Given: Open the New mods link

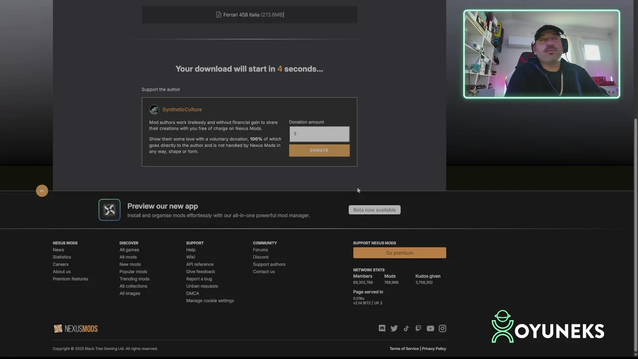Looking at the screenshot, I should pyautogui.click(x=130, y=264).
